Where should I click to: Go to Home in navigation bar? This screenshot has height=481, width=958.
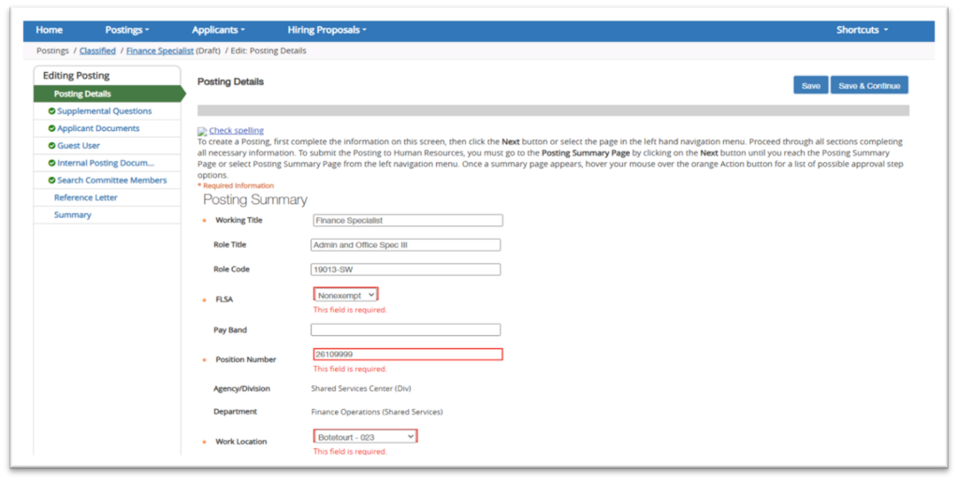click(x=49, y=30)
